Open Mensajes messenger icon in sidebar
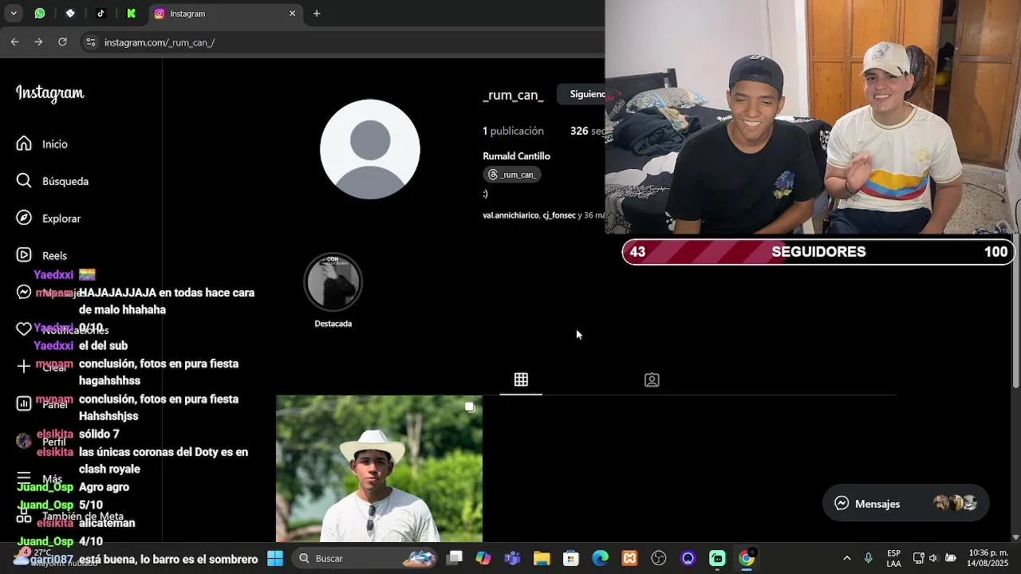This screenshot has width=1021, height=574. 24,293
